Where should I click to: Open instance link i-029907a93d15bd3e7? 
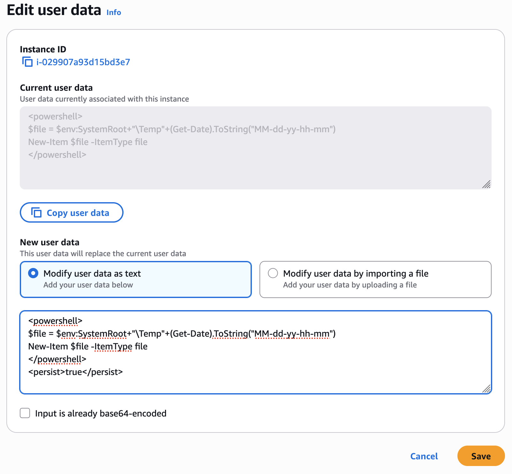click(x=83, y=62)
